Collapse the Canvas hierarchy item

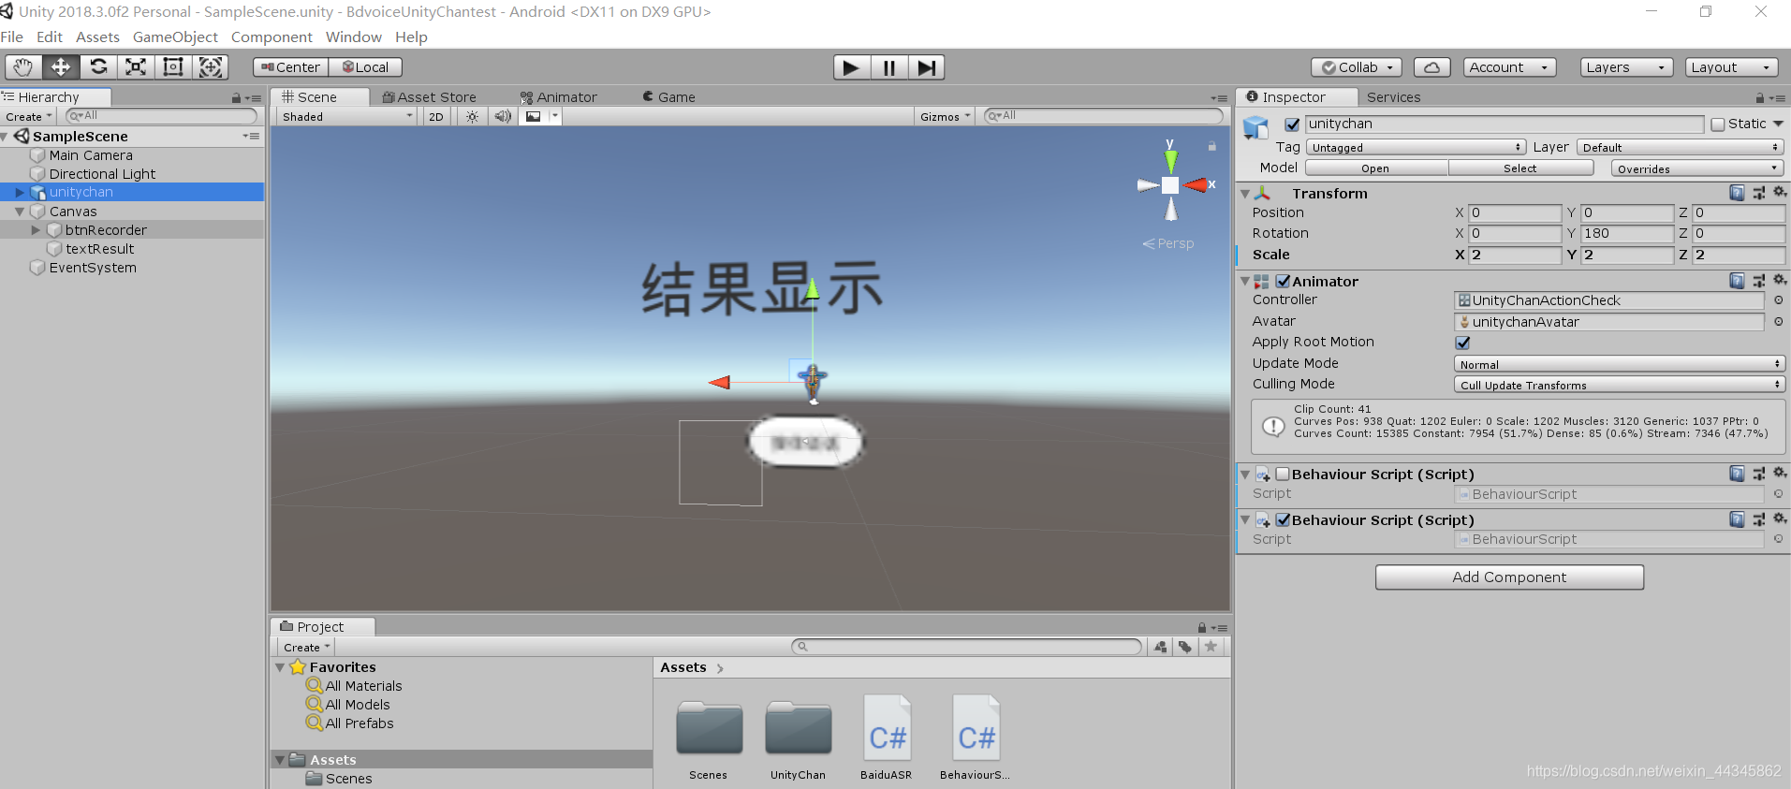[x=20, y=212]
